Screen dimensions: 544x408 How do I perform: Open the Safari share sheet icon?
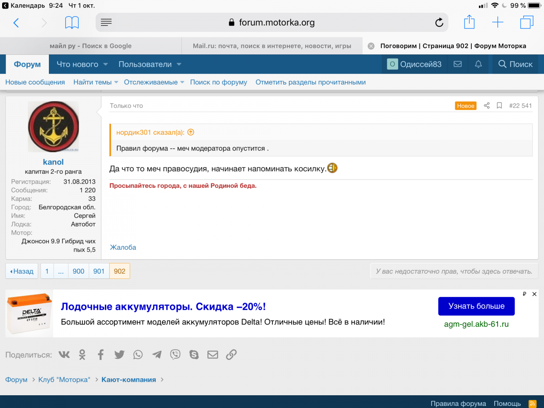[x=469, y=22]
